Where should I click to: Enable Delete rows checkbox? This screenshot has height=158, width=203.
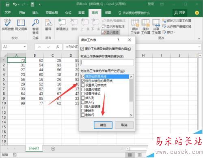pos(83,115)
